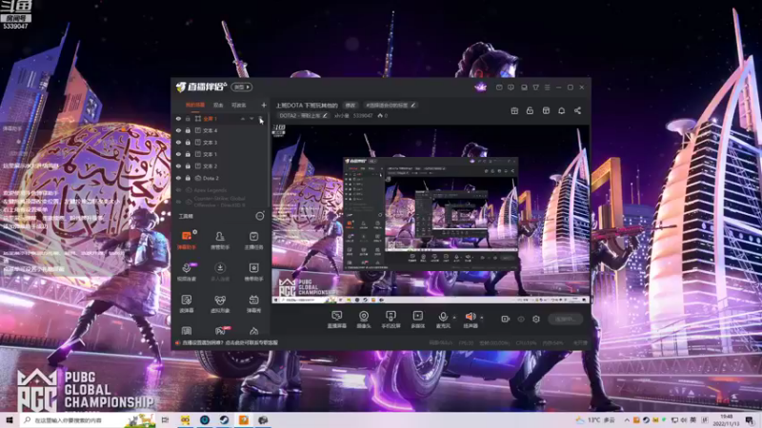Image resolution: width=762 pixels, height=428 pixels.
Task: Open the Steam icon in the taskbar
Action: click(224, 420)
